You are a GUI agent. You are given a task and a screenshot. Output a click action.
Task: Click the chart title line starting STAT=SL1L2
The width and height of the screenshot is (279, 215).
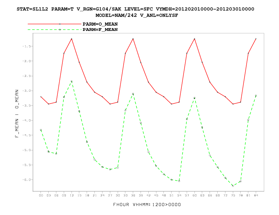pyautogui.click(x=135, y=9)
